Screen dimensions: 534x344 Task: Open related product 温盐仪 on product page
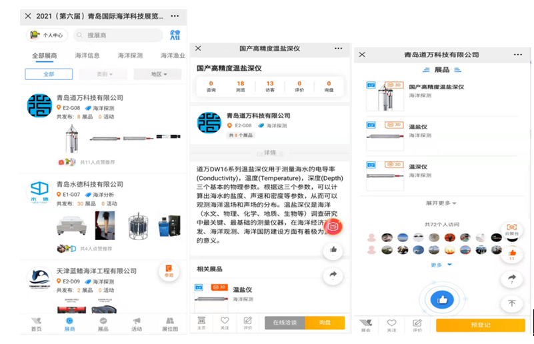click(270, 297)
